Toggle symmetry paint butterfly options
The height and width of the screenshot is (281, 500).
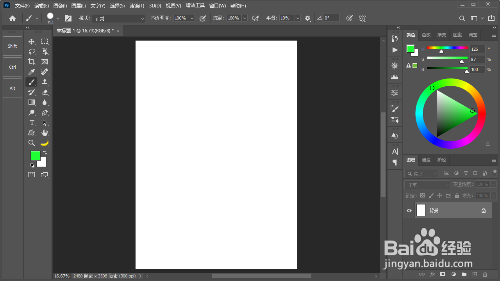click(362, 18)
